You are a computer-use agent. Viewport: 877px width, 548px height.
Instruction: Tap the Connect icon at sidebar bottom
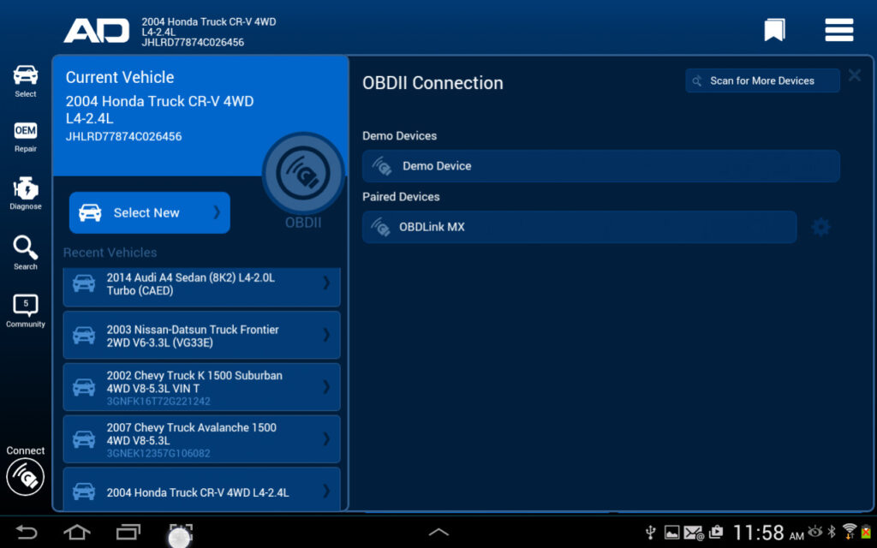[25, 477]
